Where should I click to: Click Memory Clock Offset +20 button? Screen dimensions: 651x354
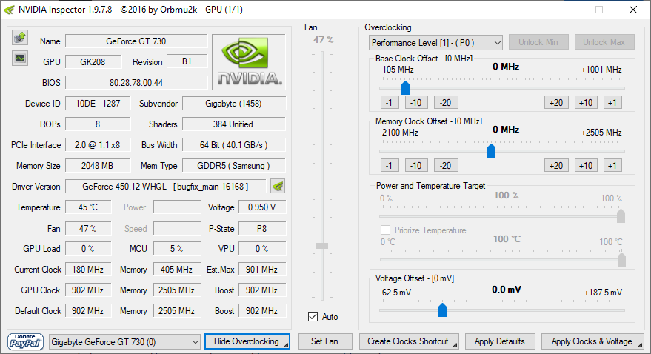point(556,166)
